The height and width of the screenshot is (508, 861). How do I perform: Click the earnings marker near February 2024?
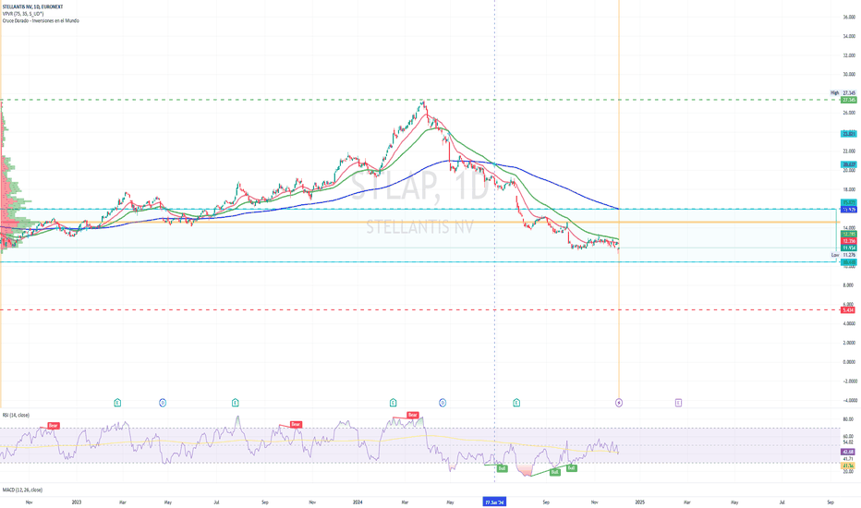(x=393, y=403)
